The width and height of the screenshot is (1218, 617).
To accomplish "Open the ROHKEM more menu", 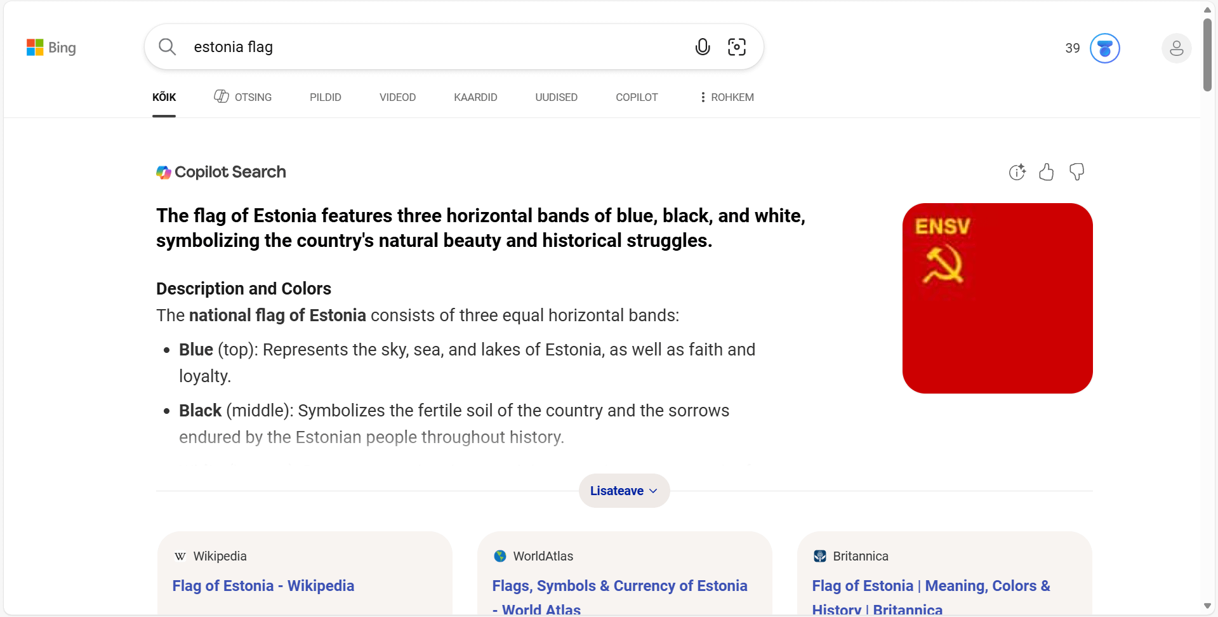I will [727, 97].
